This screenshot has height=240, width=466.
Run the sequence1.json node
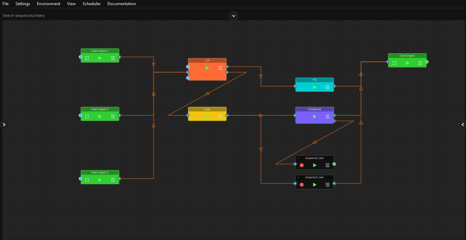tap(314, 184)
